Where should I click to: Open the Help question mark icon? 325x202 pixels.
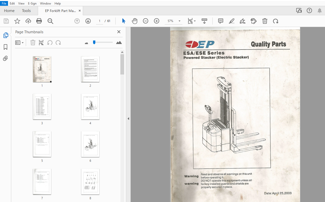tap(309, 10)
